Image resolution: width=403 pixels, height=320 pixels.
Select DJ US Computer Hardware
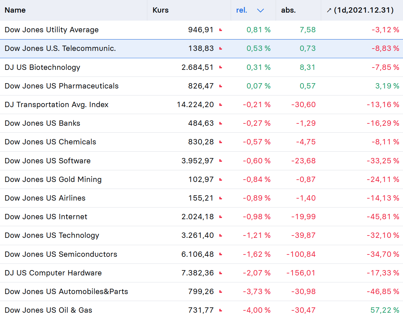pos(53,273)
